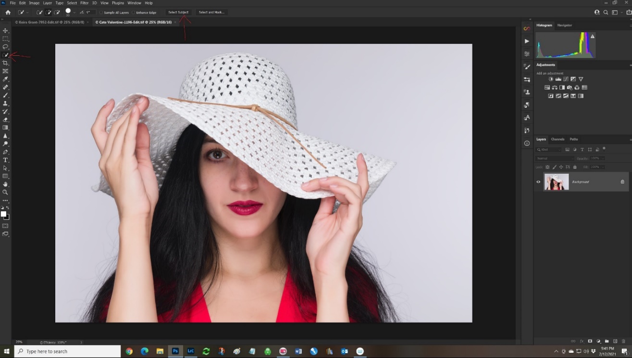Select the Zoom tool in toolbar
The width and height of the screenshot is (632, 358).
6,192
